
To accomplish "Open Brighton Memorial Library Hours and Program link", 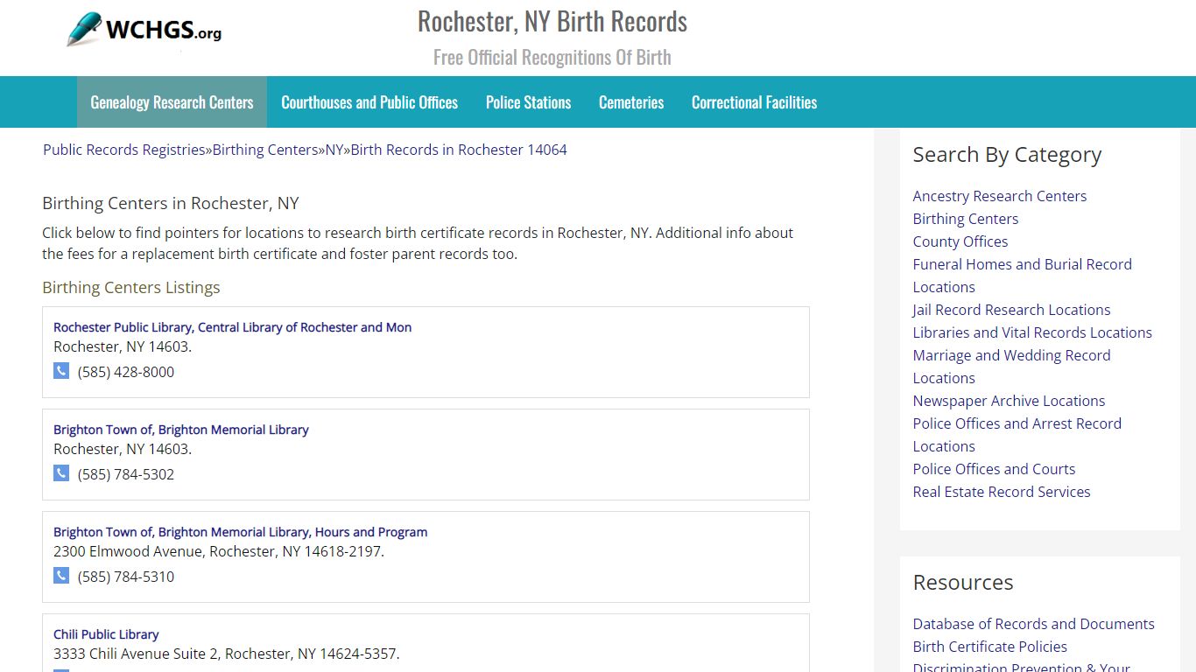I will 241,532.
